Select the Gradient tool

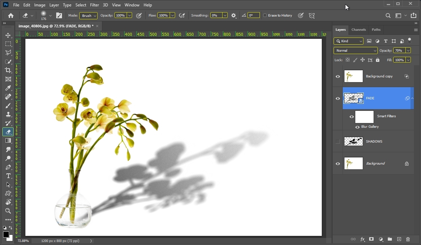(x=8, y=141)
